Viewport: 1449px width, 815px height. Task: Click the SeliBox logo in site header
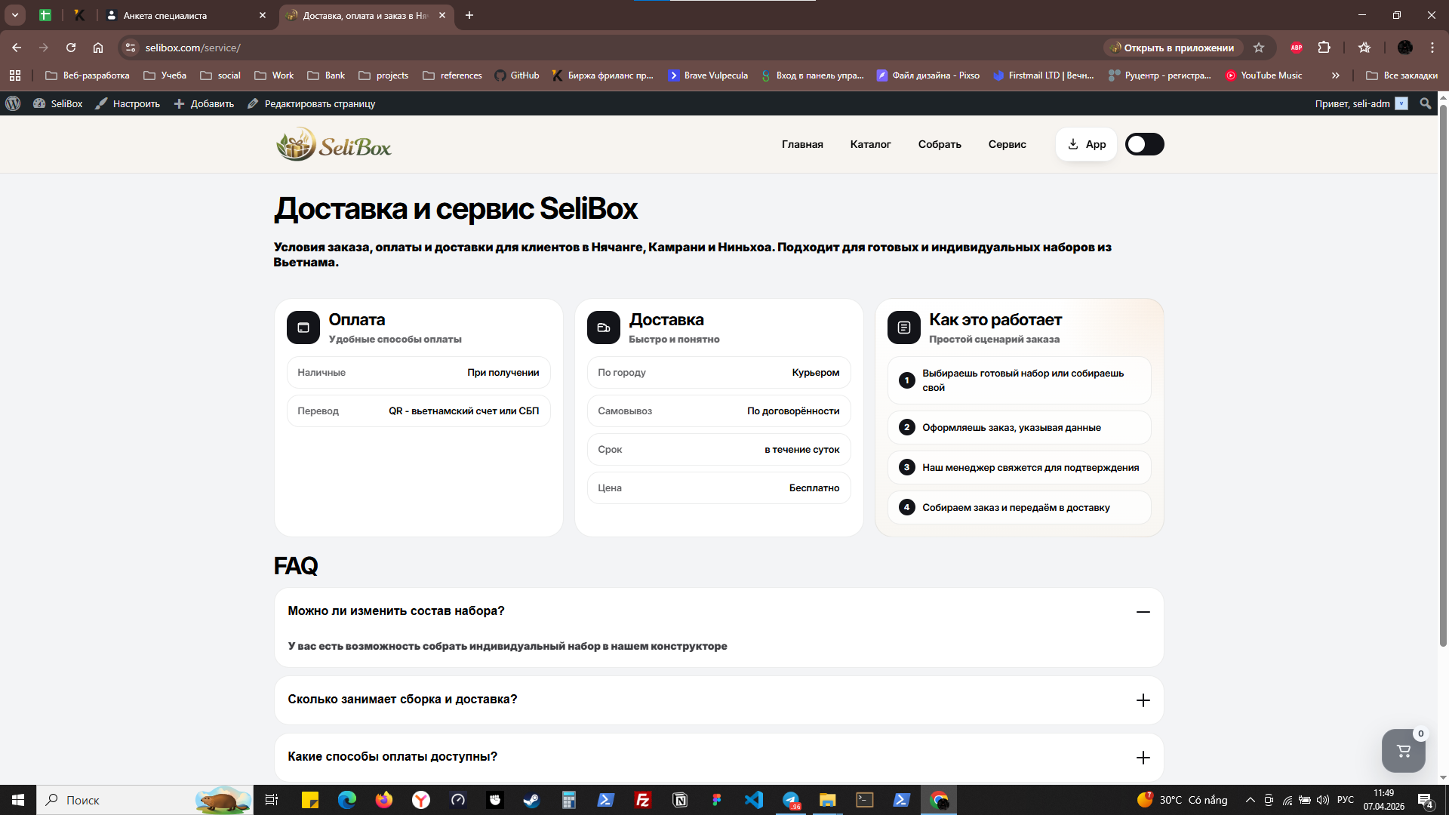click(x=334, y=144)
